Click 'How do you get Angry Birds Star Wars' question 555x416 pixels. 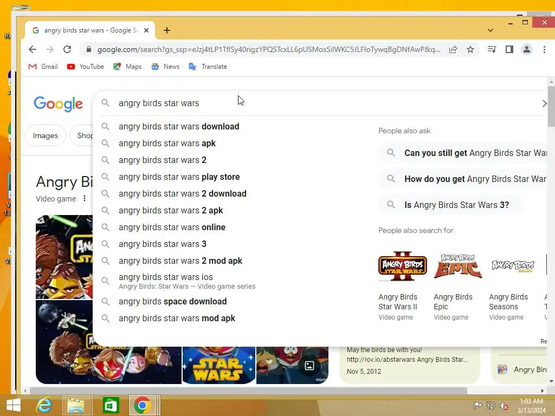(463, 179)
